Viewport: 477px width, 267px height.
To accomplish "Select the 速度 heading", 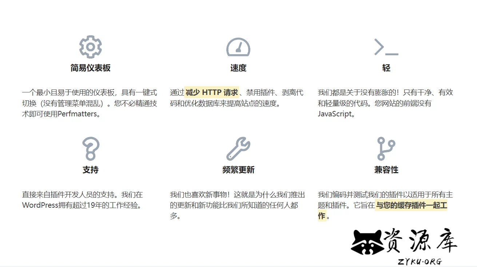I will point(238,68).
